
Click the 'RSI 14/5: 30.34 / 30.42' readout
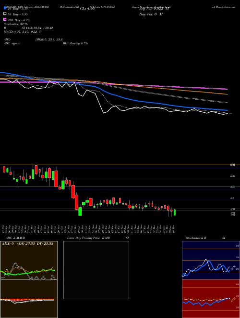pos(28,28)
